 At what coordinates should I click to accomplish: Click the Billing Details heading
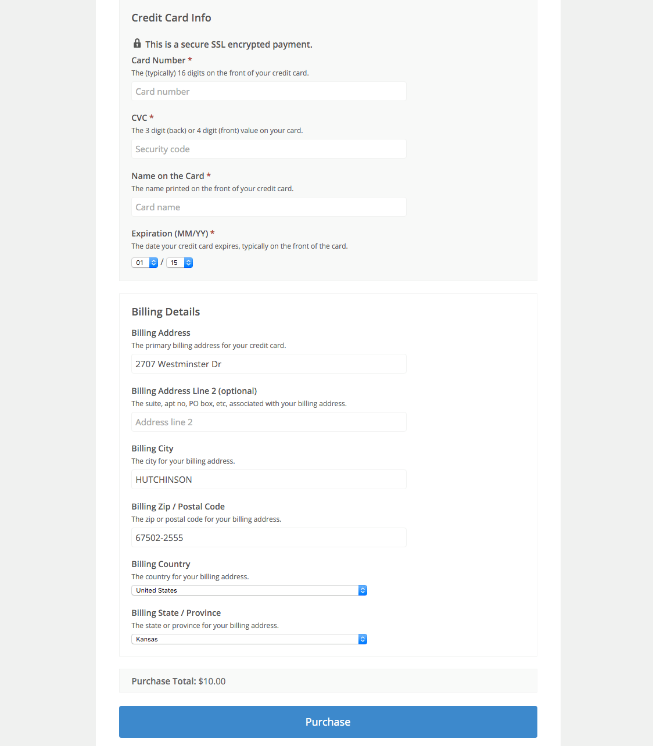166,312
